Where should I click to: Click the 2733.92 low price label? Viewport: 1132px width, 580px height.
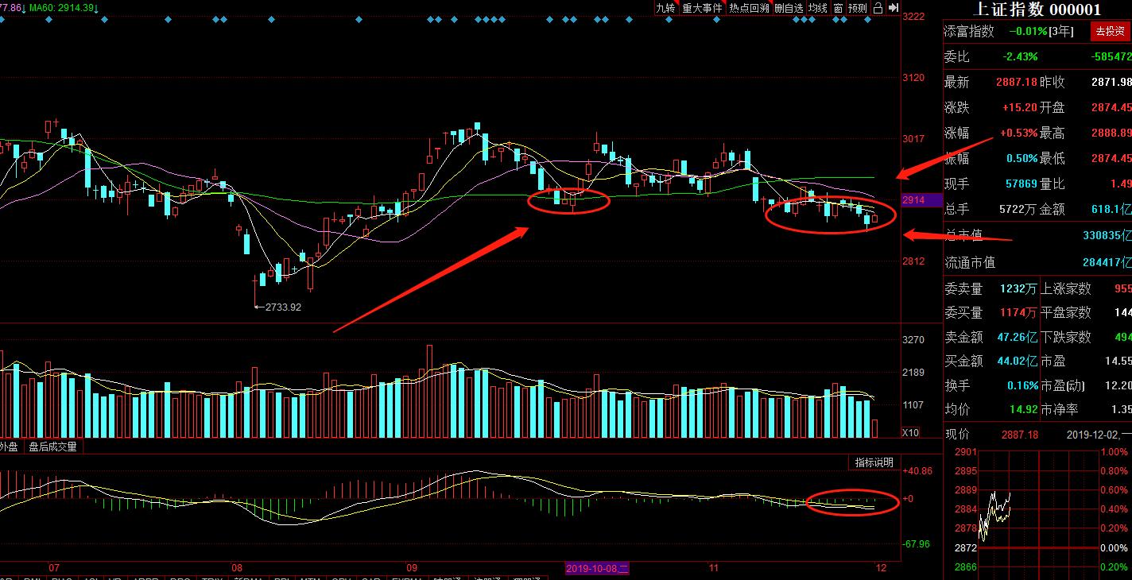pyautogui.click(x=282, y=307)
